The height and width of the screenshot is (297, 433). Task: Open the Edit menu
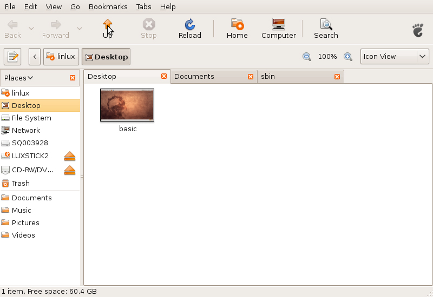(30, 6)
